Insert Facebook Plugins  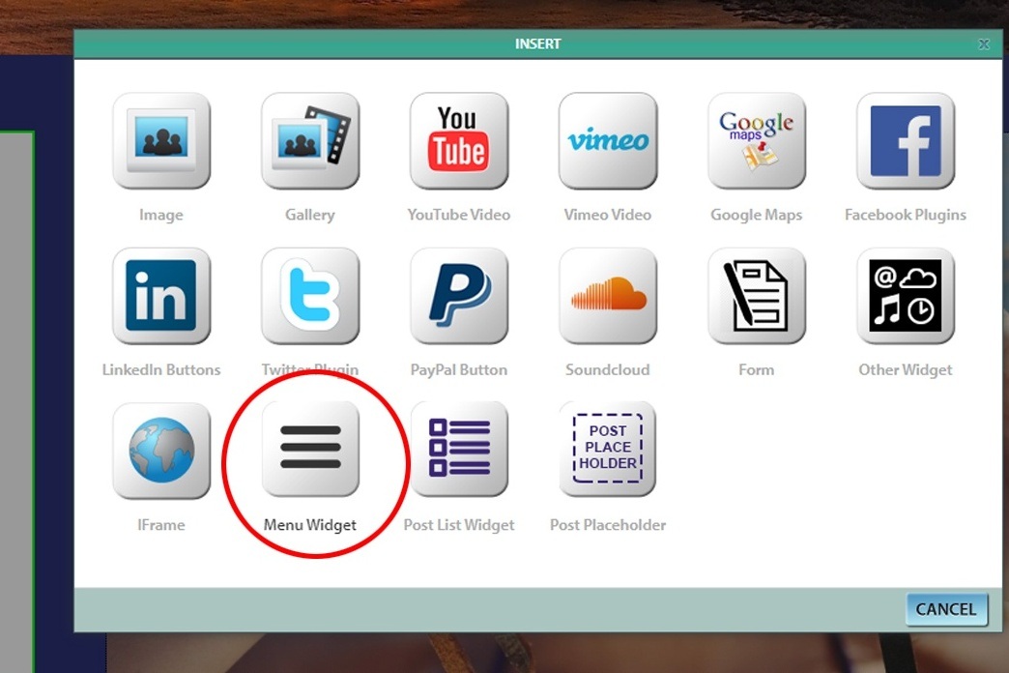[905, 140]
